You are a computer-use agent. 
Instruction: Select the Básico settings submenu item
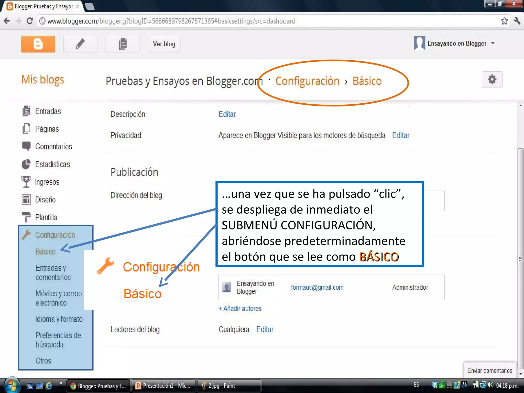tap(46, 252)
